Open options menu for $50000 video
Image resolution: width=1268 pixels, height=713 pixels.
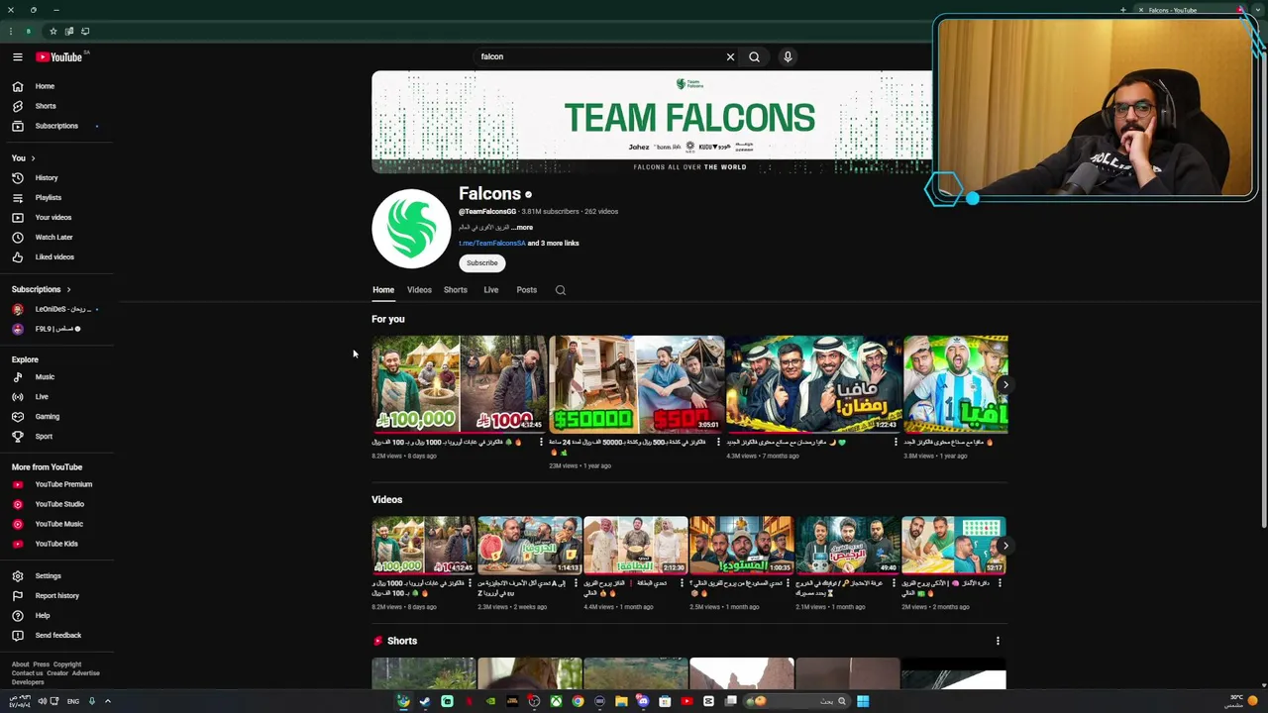pyautogui.click(x=718, y=442)
